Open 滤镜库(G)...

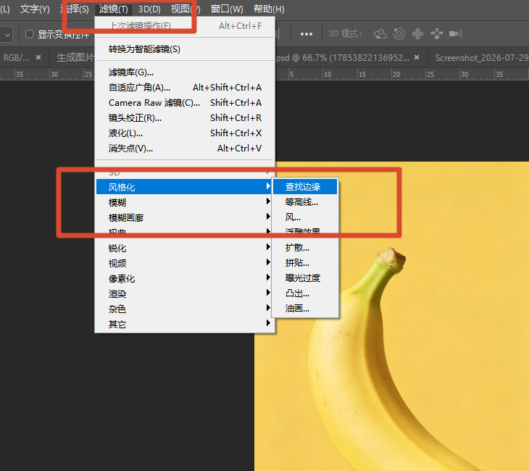[185, 72]
